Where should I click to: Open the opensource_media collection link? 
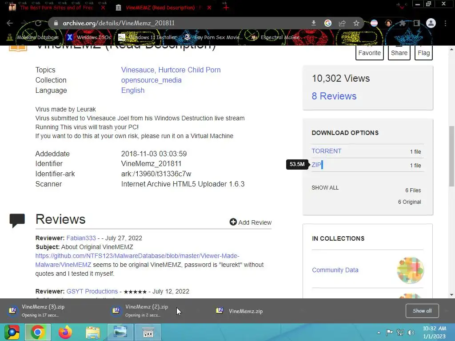[151, 80]
